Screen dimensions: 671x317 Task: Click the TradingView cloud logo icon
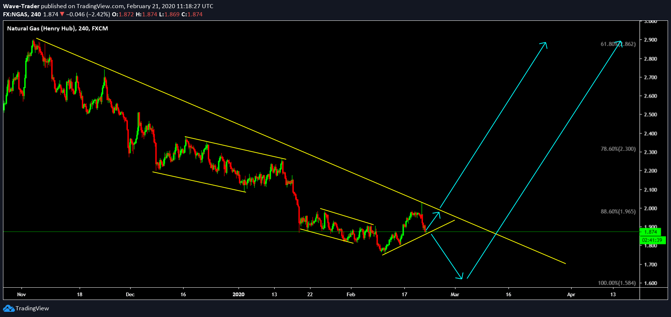coord(9,308)
